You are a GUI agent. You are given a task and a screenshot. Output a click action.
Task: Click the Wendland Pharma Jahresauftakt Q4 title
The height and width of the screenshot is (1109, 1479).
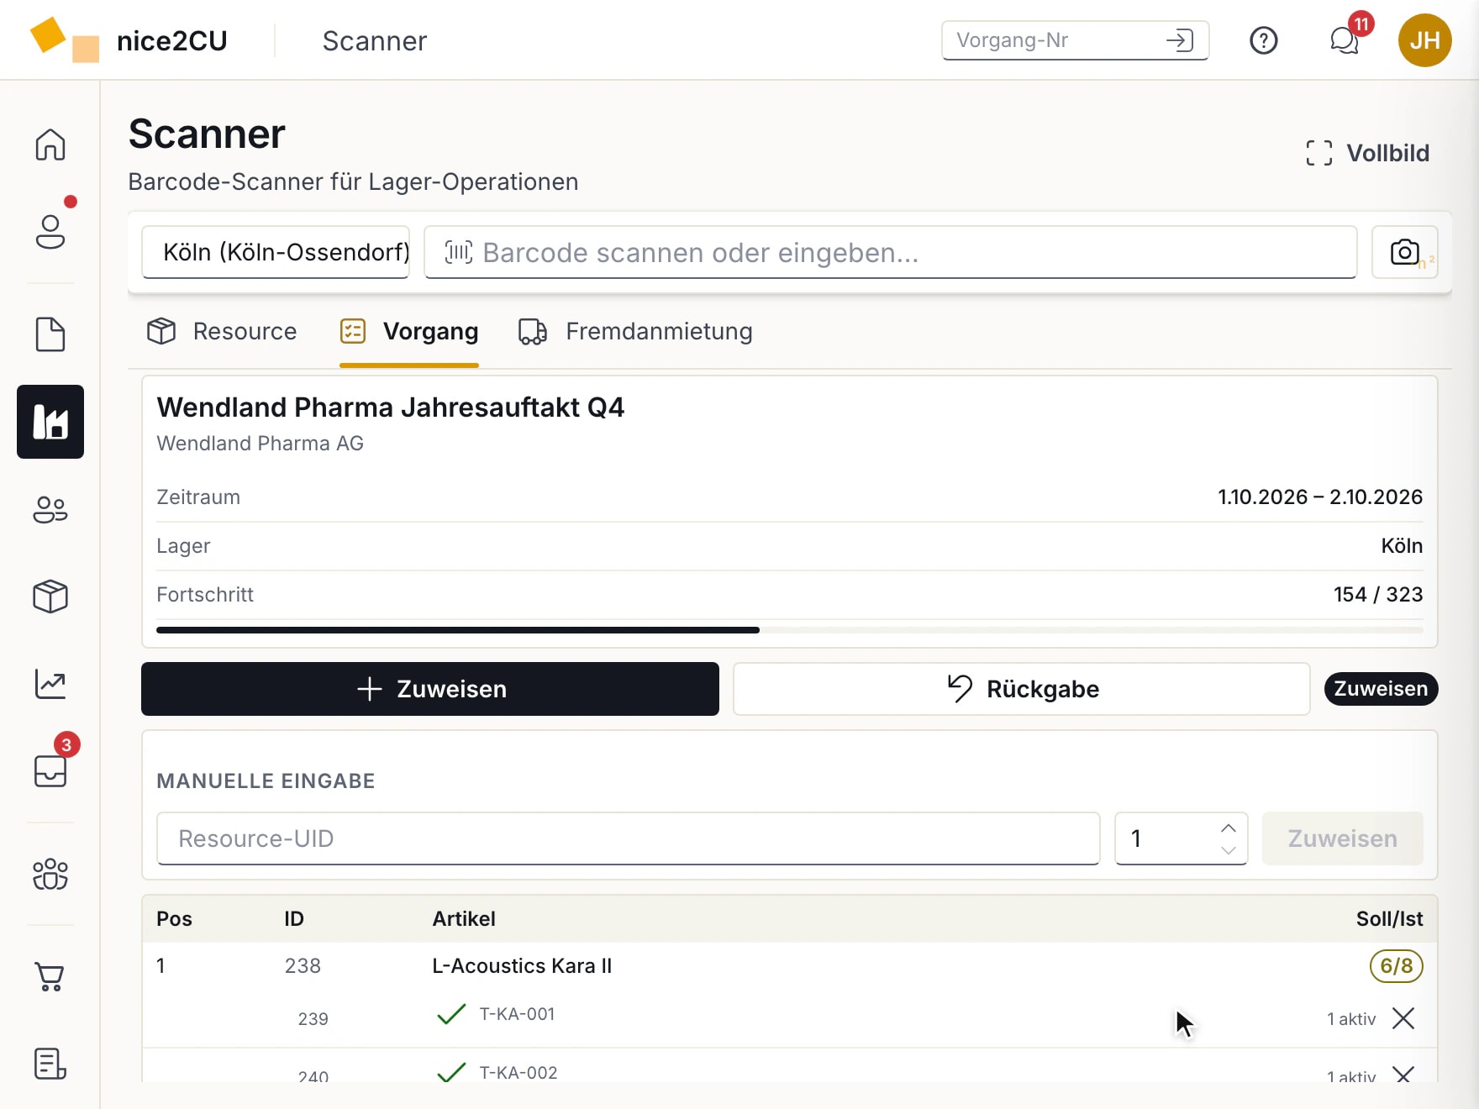coord(391,407)
